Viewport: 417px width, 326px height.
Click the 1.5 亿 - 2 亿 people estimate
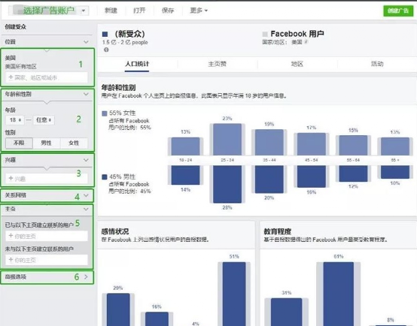pyautogui.click(x=125, y=42)
